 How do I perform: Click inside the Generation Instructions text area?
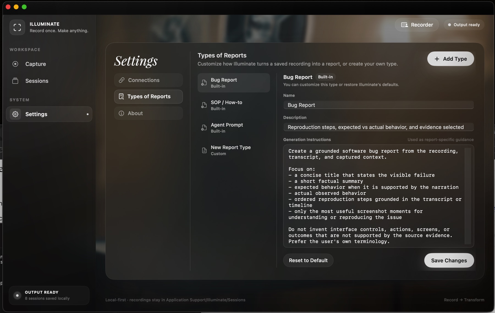(378, 196)
